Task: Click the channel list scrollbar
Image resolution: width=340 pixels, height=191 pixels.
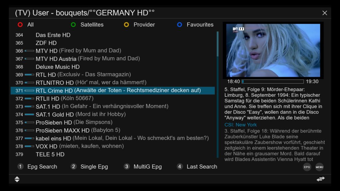Action: pos(217,95)
